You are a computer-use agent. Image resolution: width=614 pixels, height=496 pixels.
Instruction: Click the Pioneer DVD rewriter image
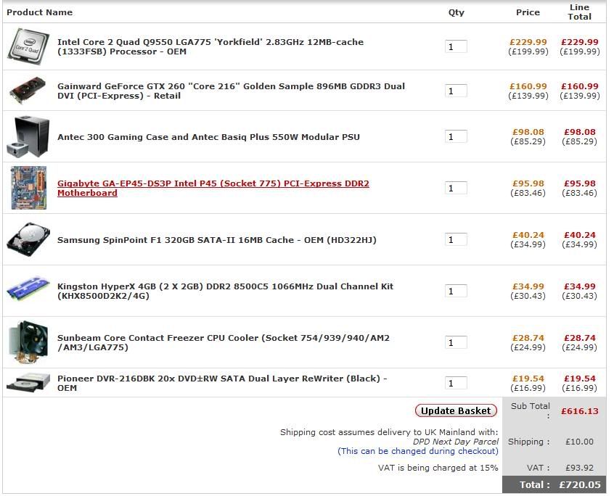point(29,382)
